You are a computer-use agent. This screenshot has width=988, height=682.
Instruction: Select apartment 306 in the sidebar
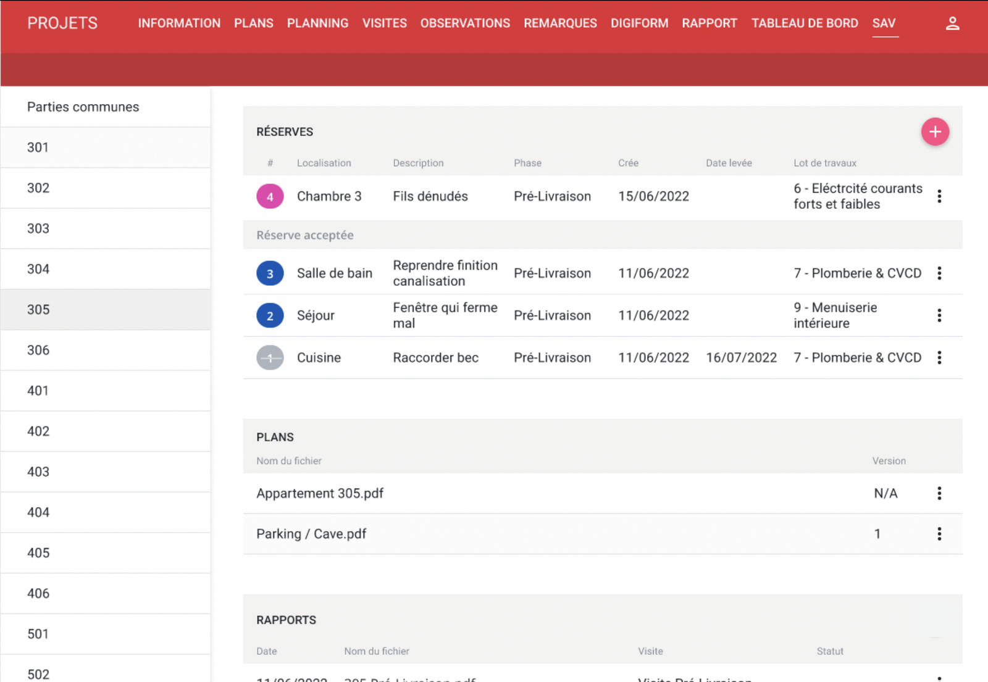106,350
